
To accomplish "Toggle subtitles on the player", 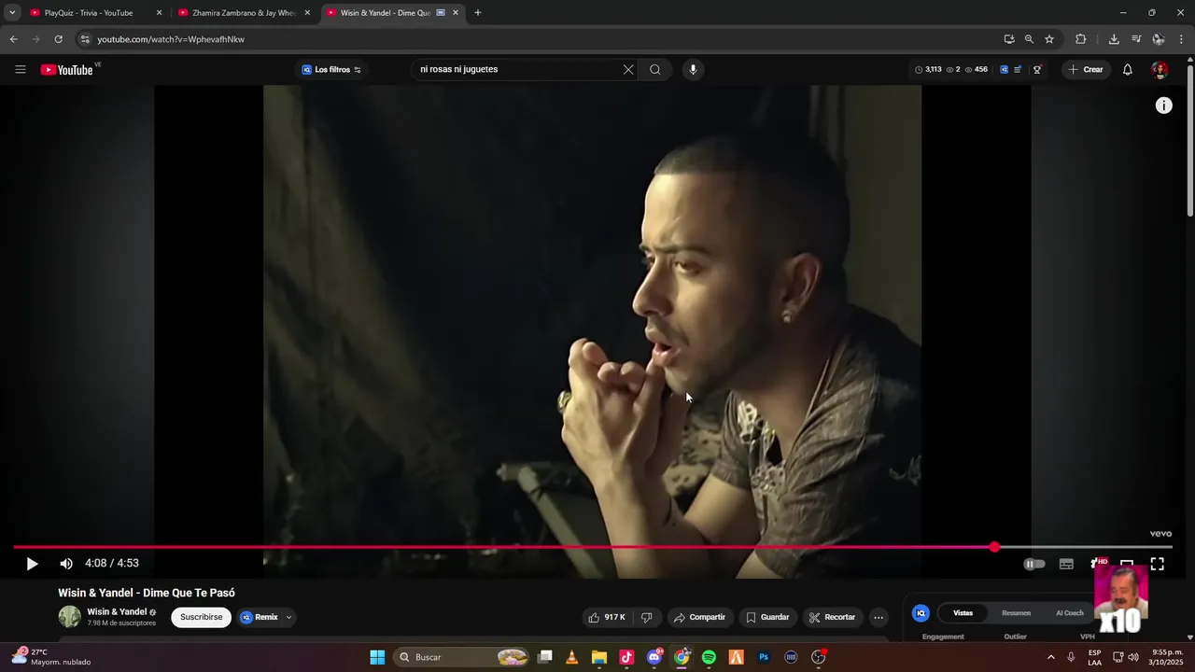I will coord(1066,564).
